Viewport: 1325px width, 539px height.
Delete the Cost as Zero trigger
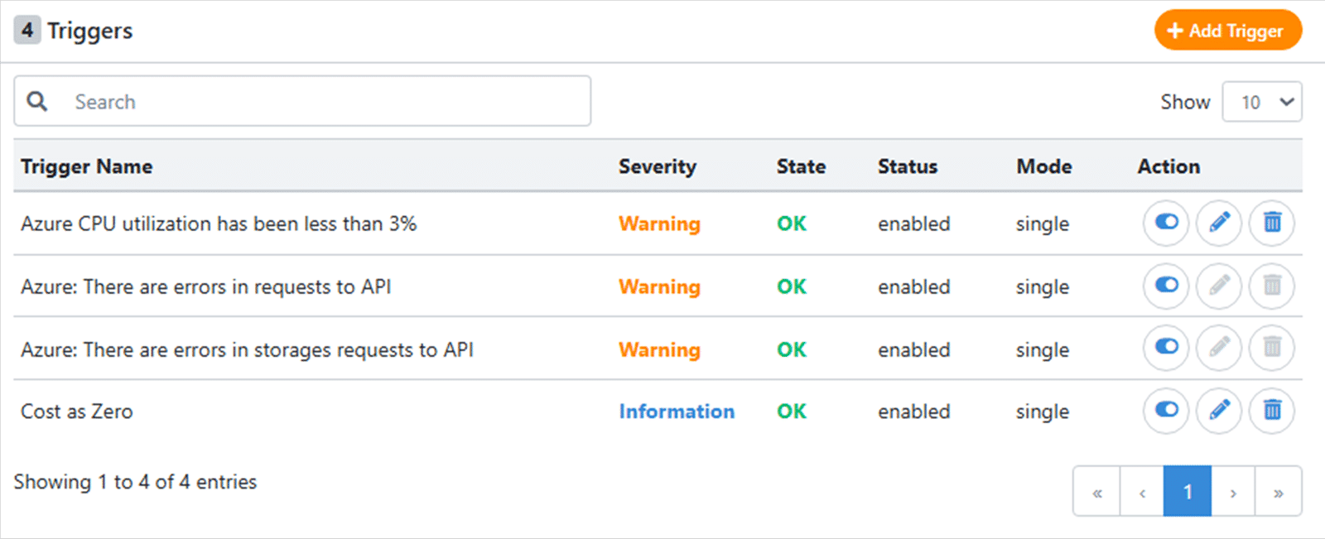tap(1272, 411)
